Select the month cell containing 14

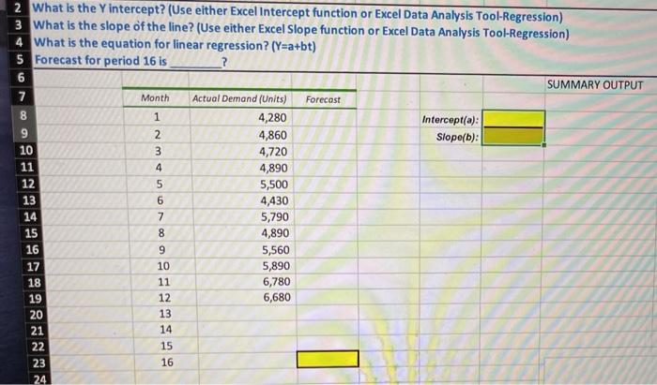click(165, 330)
